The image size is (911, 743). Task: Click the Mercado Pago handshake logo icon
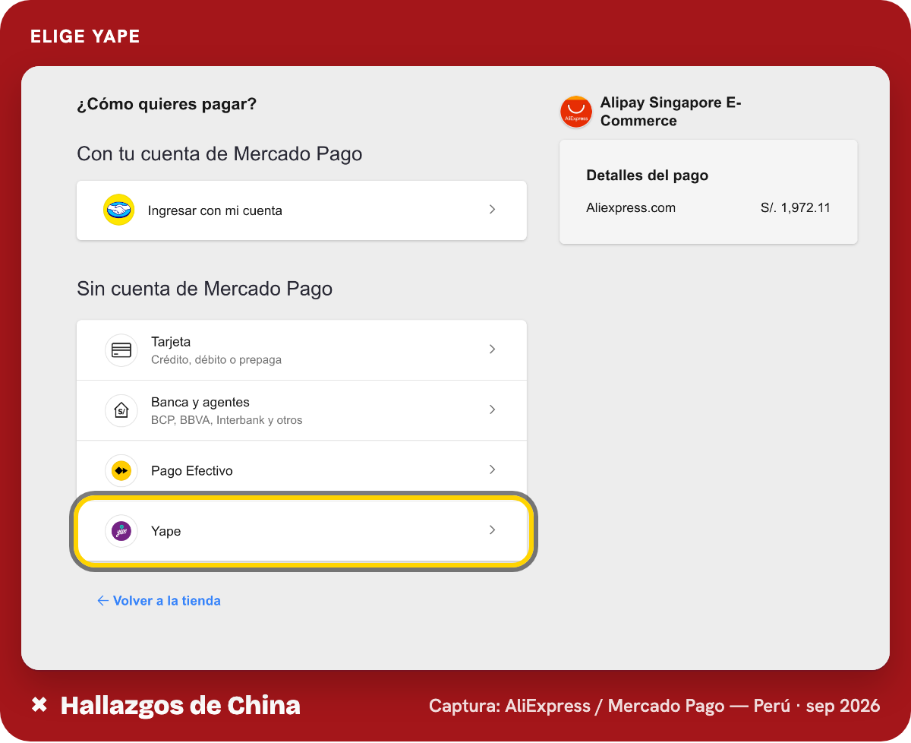[x=118, y=210]
